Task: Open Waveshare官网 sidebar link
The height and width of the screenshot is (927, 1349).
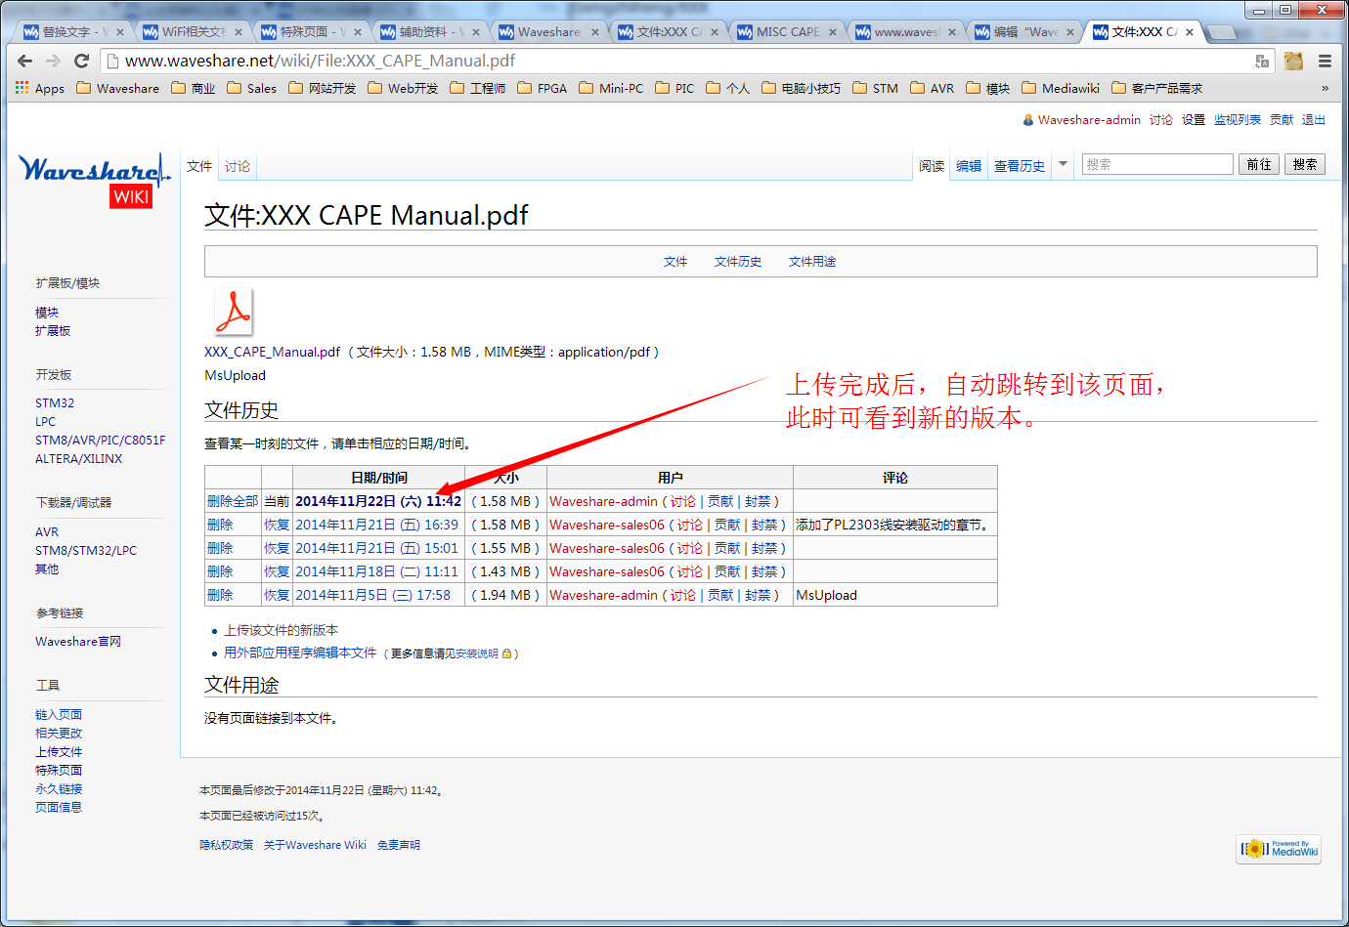Action: tap(78, 642)
